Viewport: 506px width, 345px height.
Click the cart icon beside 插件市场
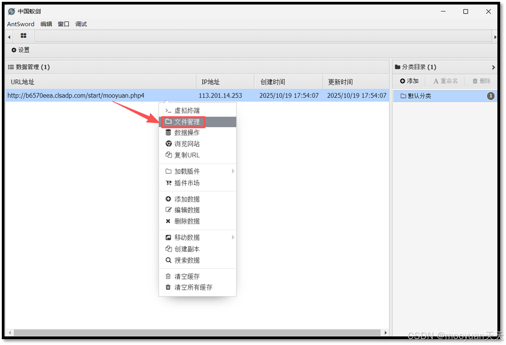coord(169,183)
